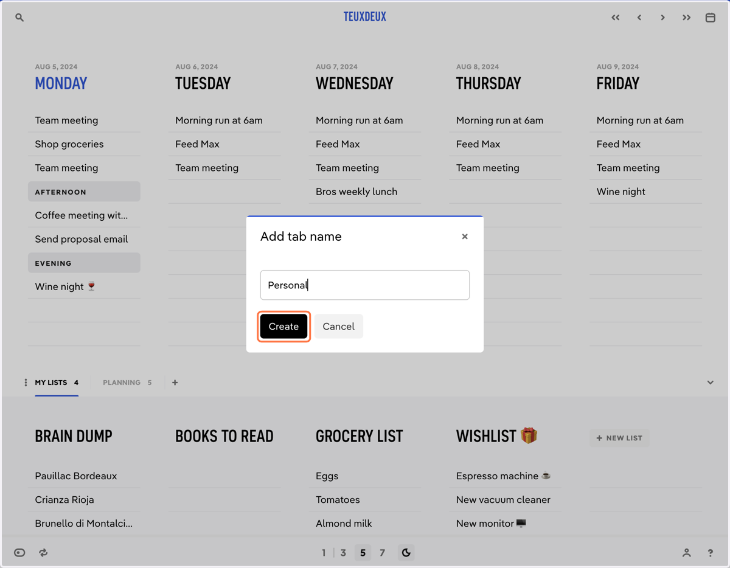This screenshot has width=730, height=568.
Task: Click the AFTERNOON section header
Action: click(x=84, y=192)
